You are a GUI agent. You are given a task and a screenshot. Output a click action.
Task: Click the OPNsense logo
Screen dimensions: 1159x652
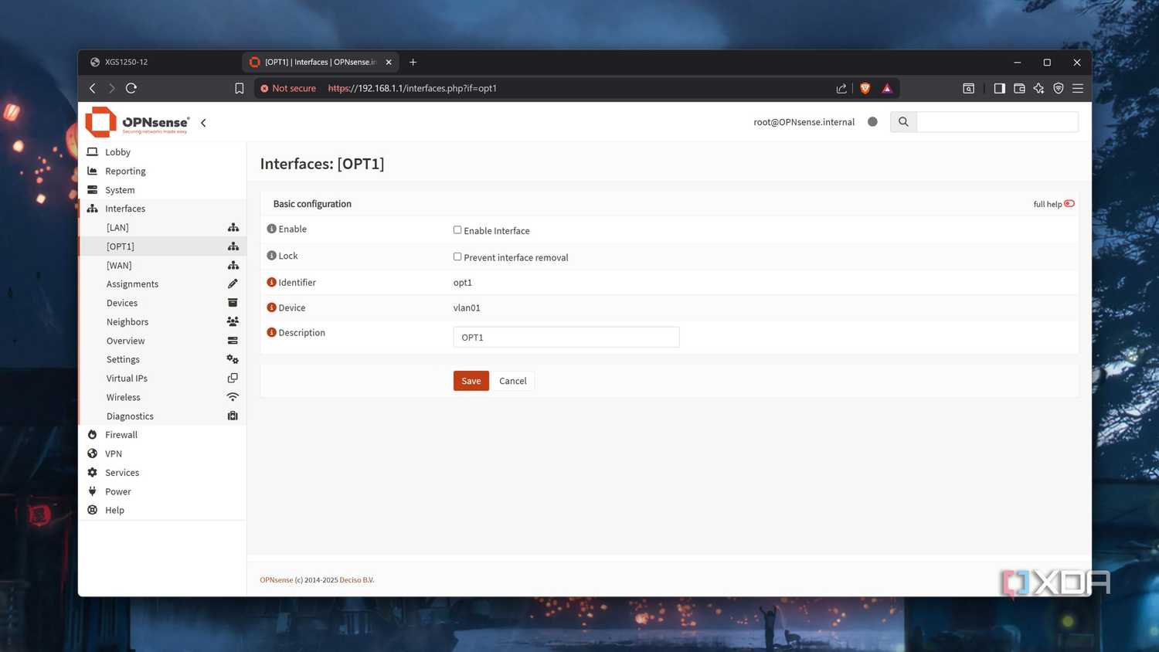click(x=138, y=122)
